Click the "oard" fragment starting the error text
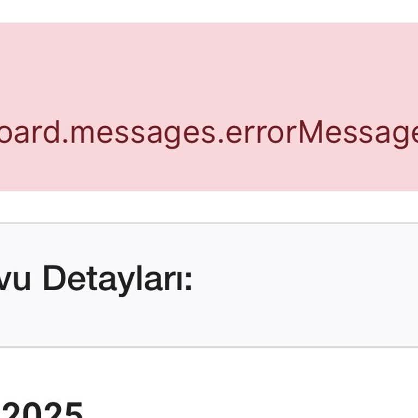 coord(30,132)
